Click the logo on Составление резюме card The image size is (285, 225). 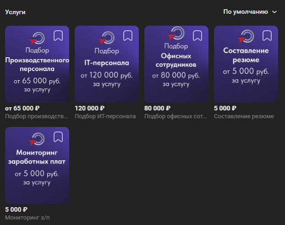[246, 37]
